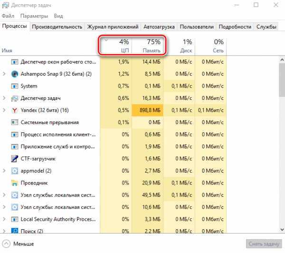Select the Проводник process name
Screen dimensions: 285x253
[x=34, y=183]
